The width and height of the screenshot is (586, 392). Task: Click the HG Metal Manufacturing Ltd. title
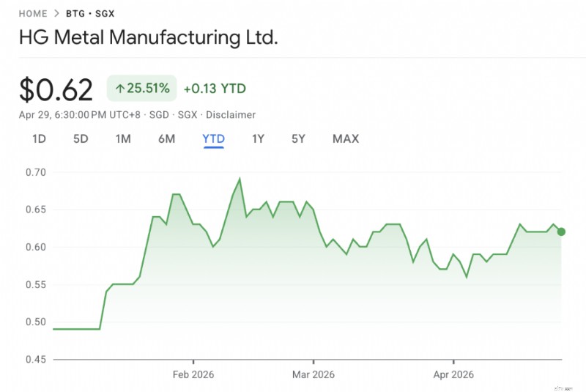149,38
